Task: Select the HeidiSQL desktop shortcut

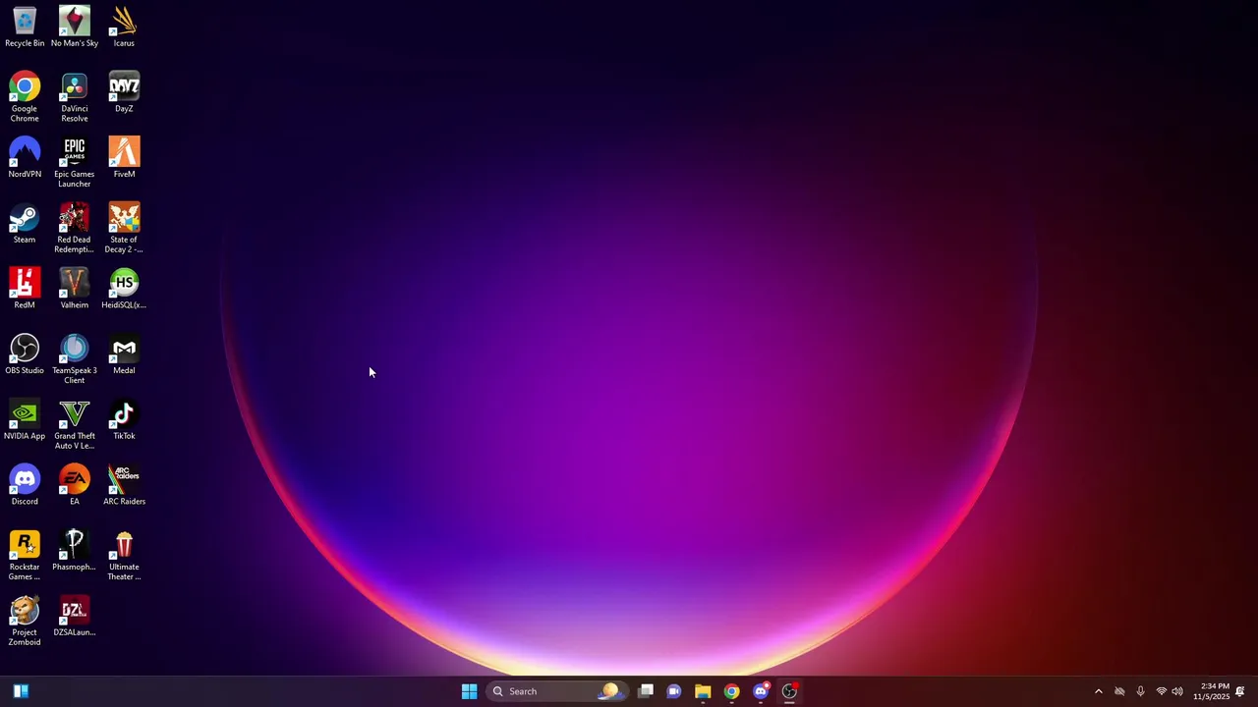Action: [124, 288]
